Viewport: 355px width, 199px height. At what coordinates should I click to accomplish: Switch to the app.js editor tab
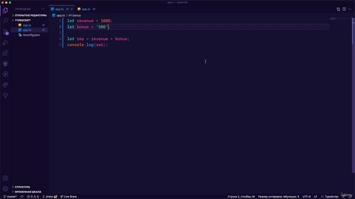[86, 9]
